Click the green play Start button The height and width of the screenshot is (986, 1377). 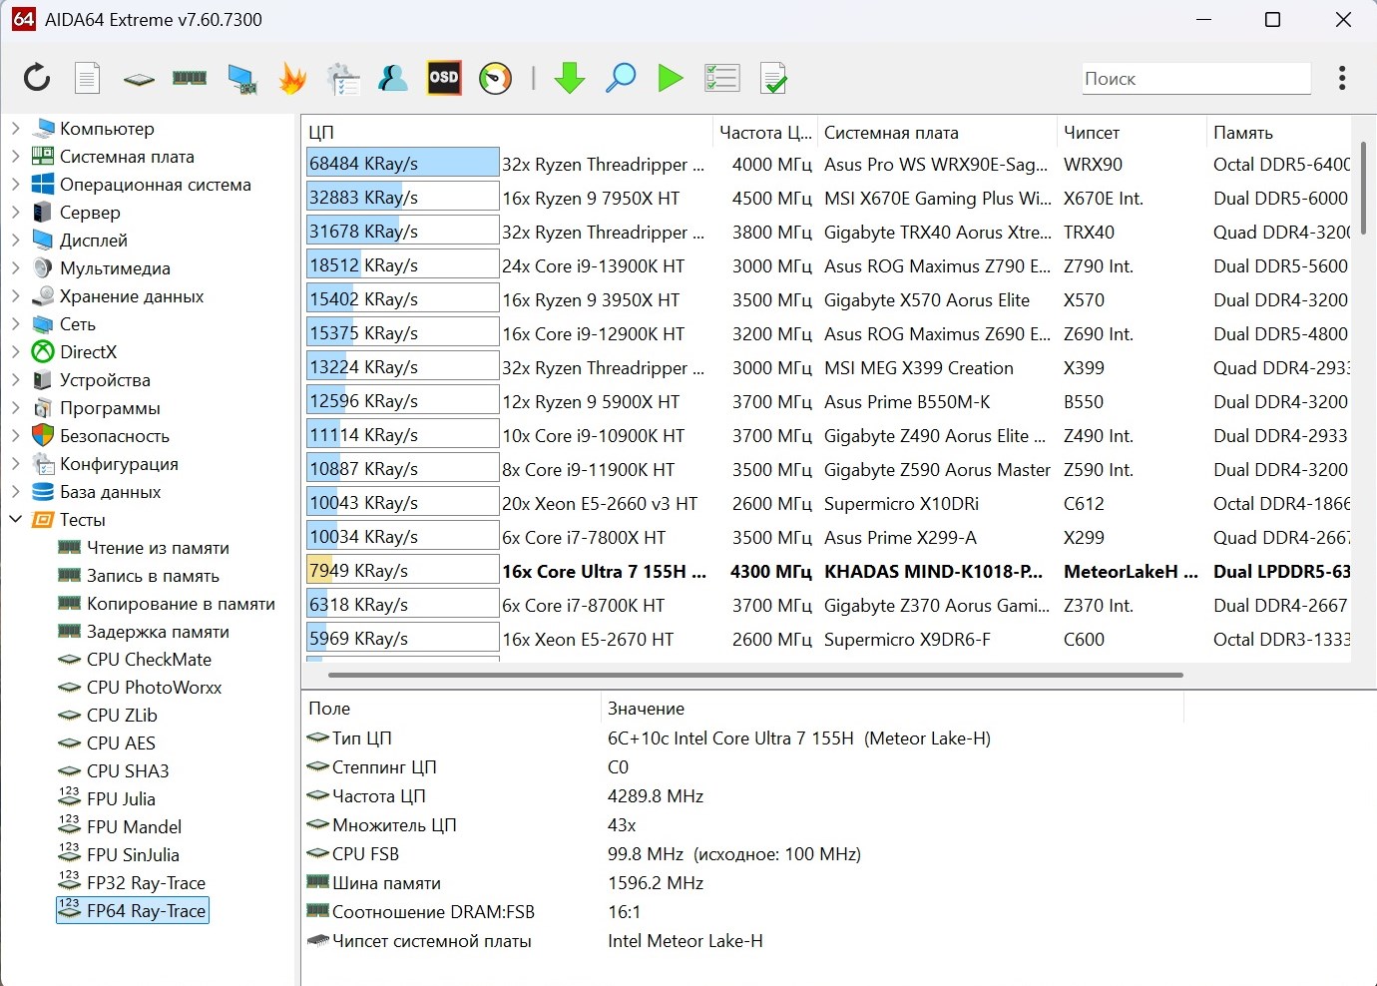click(671, 78)
